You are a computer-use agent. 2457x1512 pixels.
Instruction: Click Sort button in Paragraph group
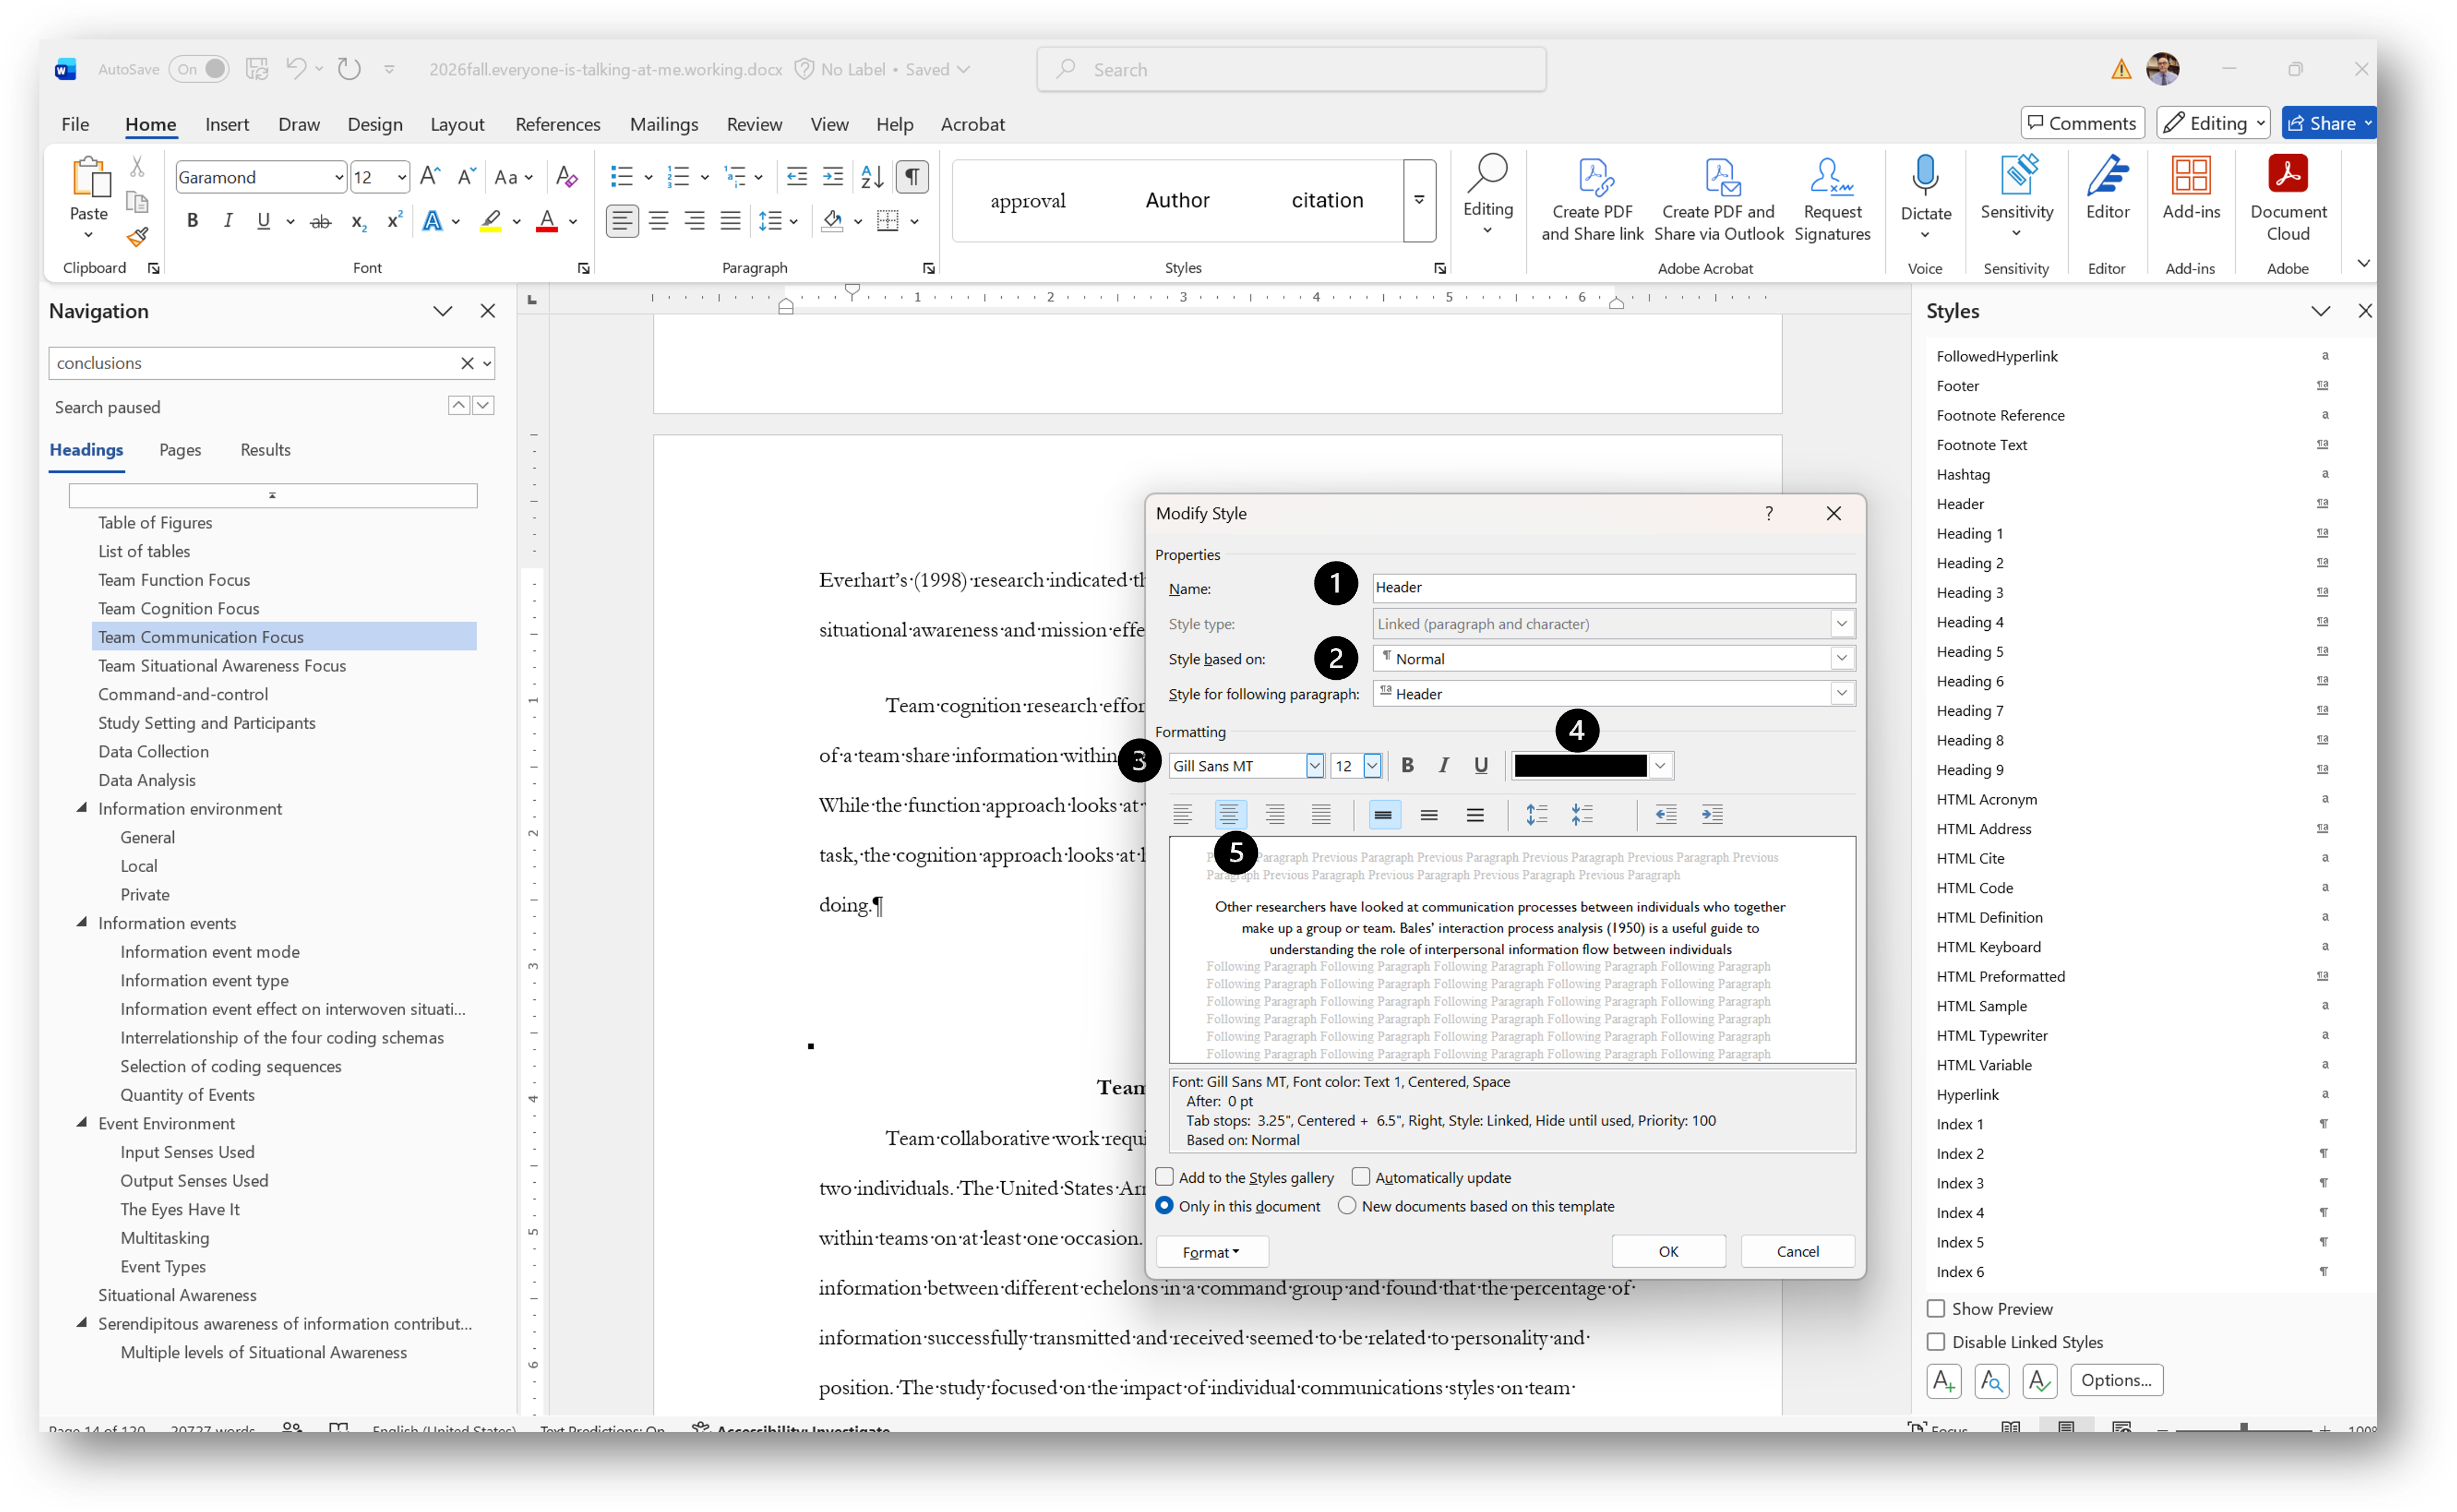pos(872,177)
